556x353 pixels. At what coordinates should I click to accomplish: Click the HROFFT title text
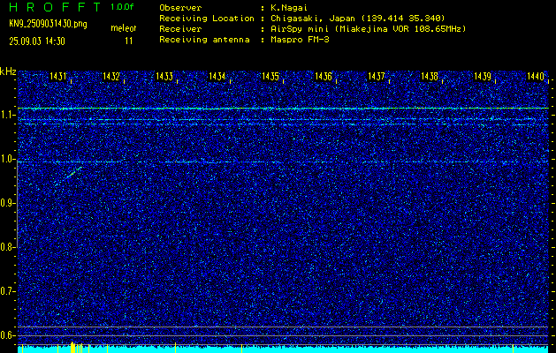(55, 7)
